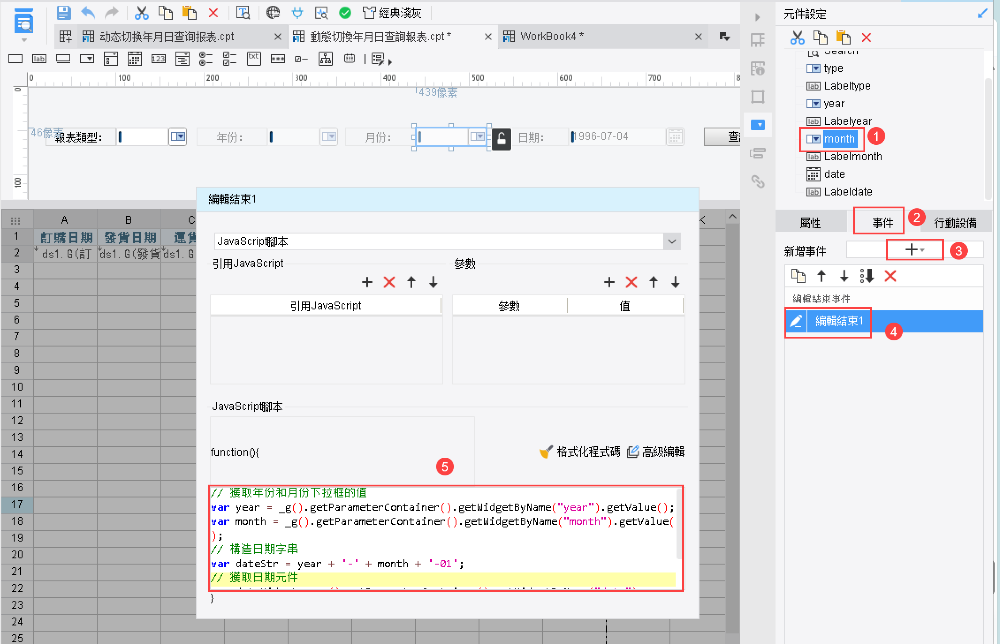
Task: Open the JavaScript script type dropdown
Action: (x=672, y=241)
